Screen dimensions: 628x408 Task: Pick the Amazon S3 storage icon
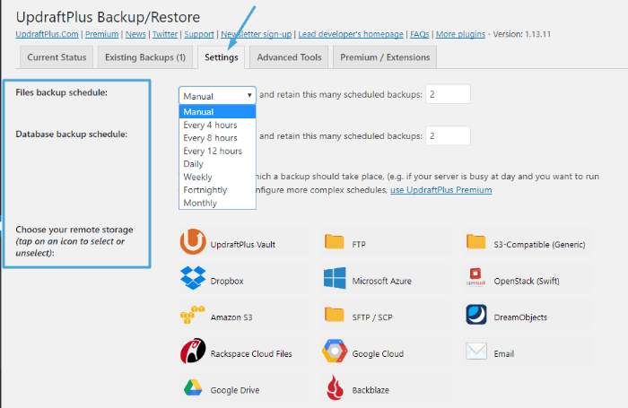pos(193,315)
